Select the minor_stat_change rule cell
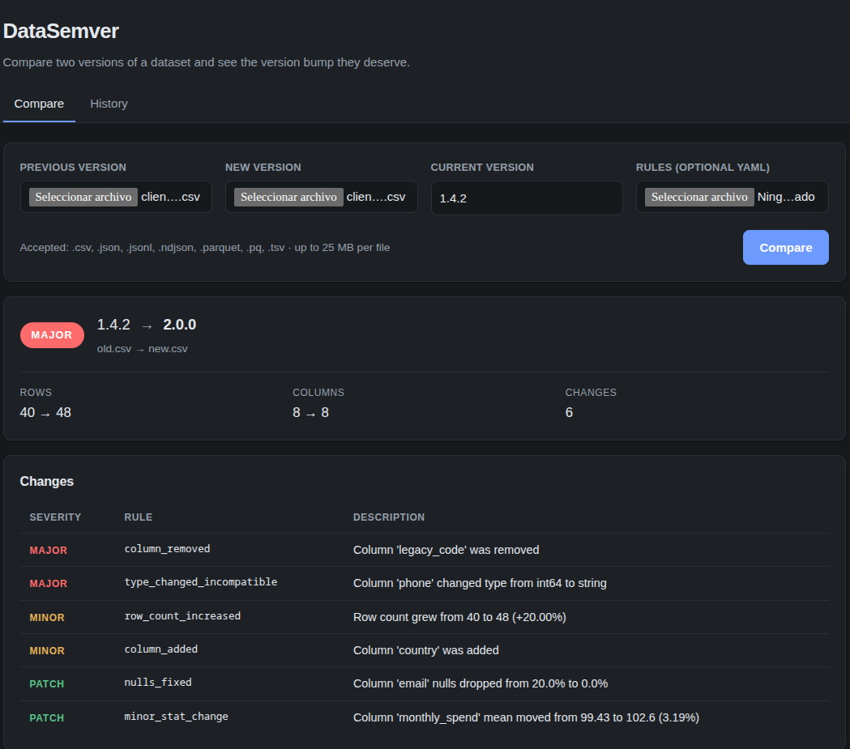Viewport: 850px width, 749px height. coord(176,717)
